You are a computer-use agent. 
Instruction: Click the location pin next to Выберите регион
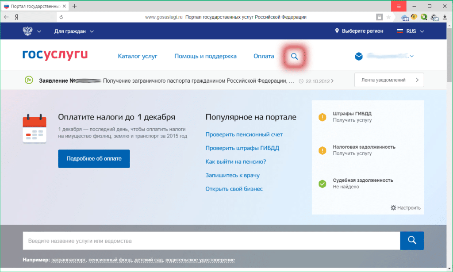click(x=337, y=31)
